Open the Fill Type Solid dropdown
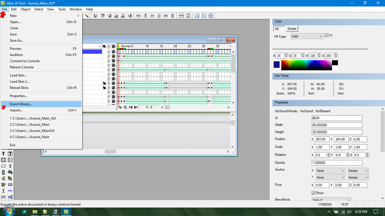 coord(307,36)
